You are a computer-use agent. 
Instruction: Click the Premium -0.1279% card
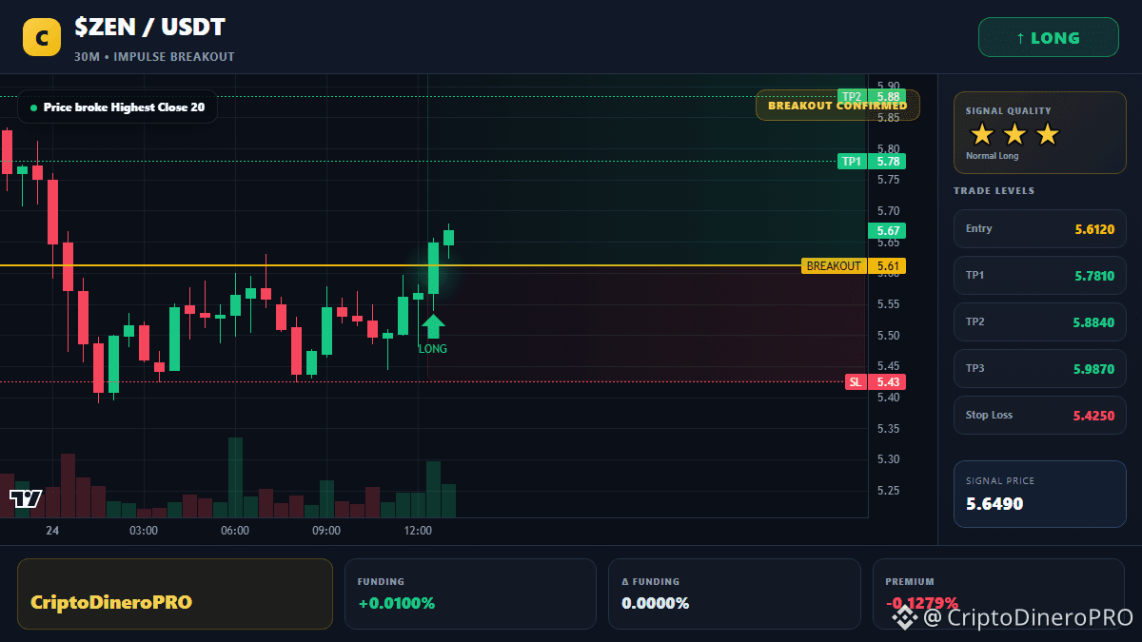(x=998, y=593)
